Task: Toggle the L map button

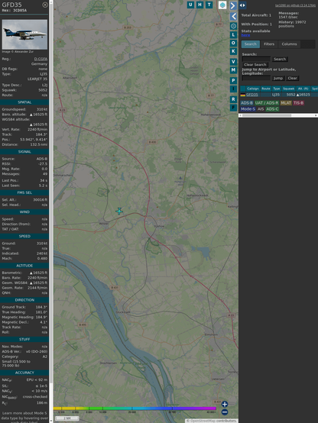Action: tap(233, 35)
